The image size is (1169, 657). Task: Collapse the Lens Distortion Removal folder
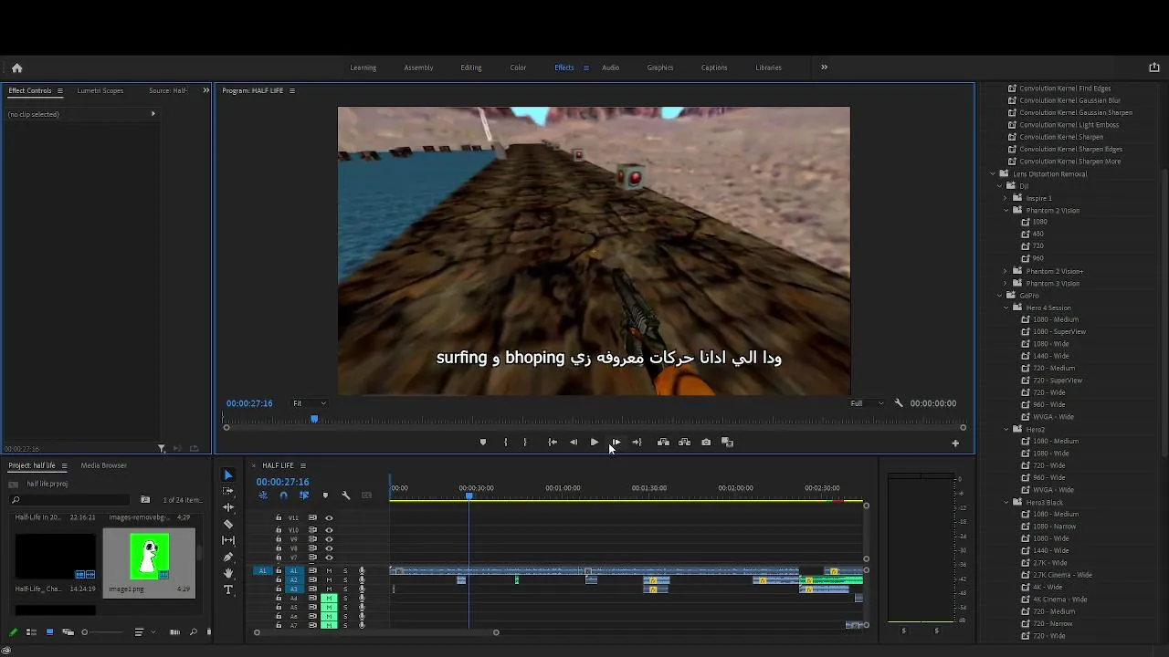click(x=993, y=173)
